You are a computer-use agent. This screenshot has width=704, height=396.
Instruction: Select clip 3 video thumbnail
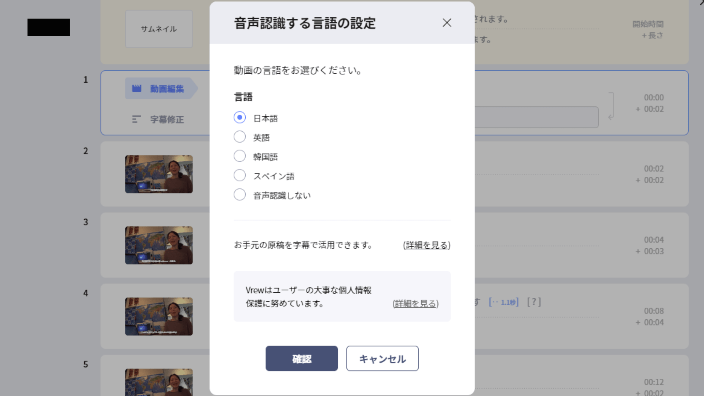pyautogui.click(x=159, y=245)
